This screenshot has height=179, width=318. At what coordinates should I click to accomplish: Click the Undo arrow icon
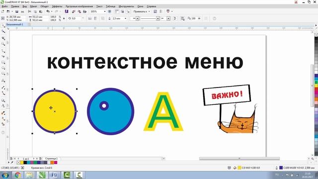(48, 11)
